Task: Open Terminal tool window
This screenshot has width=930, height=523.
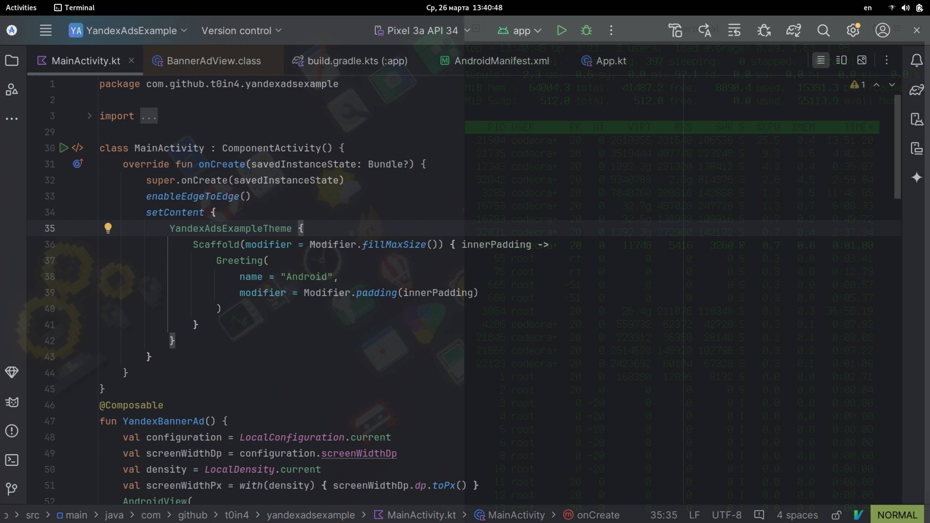Action: (12, 460)
